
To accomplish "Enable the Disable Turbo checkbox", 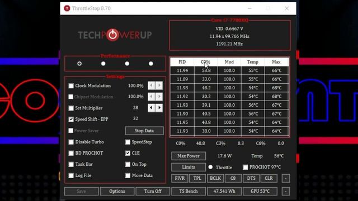I will (71, 142).
